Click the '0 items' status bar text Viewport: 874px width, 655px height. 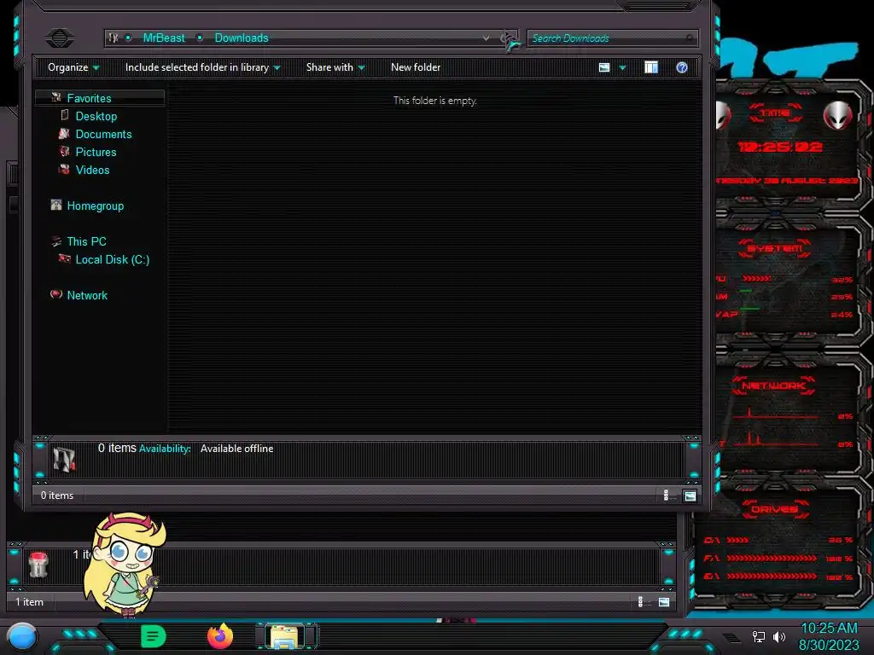pos(57,496)
